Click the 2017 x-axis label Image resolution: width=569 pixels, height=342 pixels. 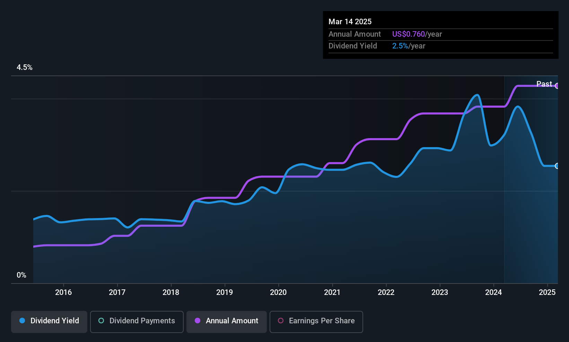pyautogui.click(x=117, y=292)
